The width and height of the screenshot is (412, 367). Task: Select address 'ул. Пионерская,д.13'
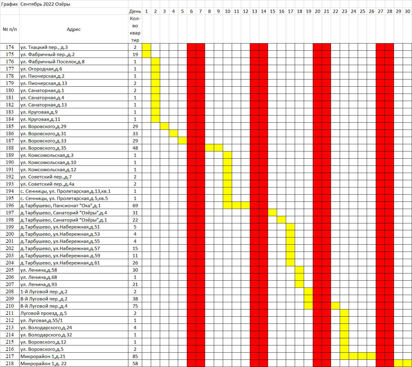(74, 83)
